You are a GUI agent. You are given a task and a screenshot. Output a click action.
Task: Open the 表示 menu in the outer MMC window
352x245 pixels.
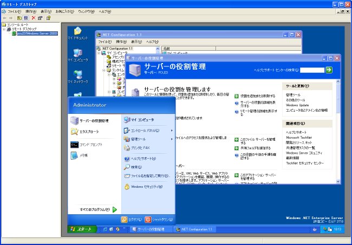click(46, 11)
